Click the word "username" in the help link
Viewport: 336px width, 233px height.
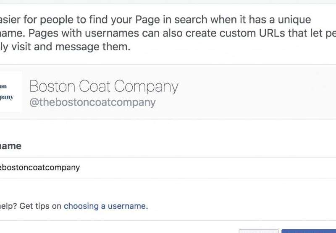tap(128, 206)
